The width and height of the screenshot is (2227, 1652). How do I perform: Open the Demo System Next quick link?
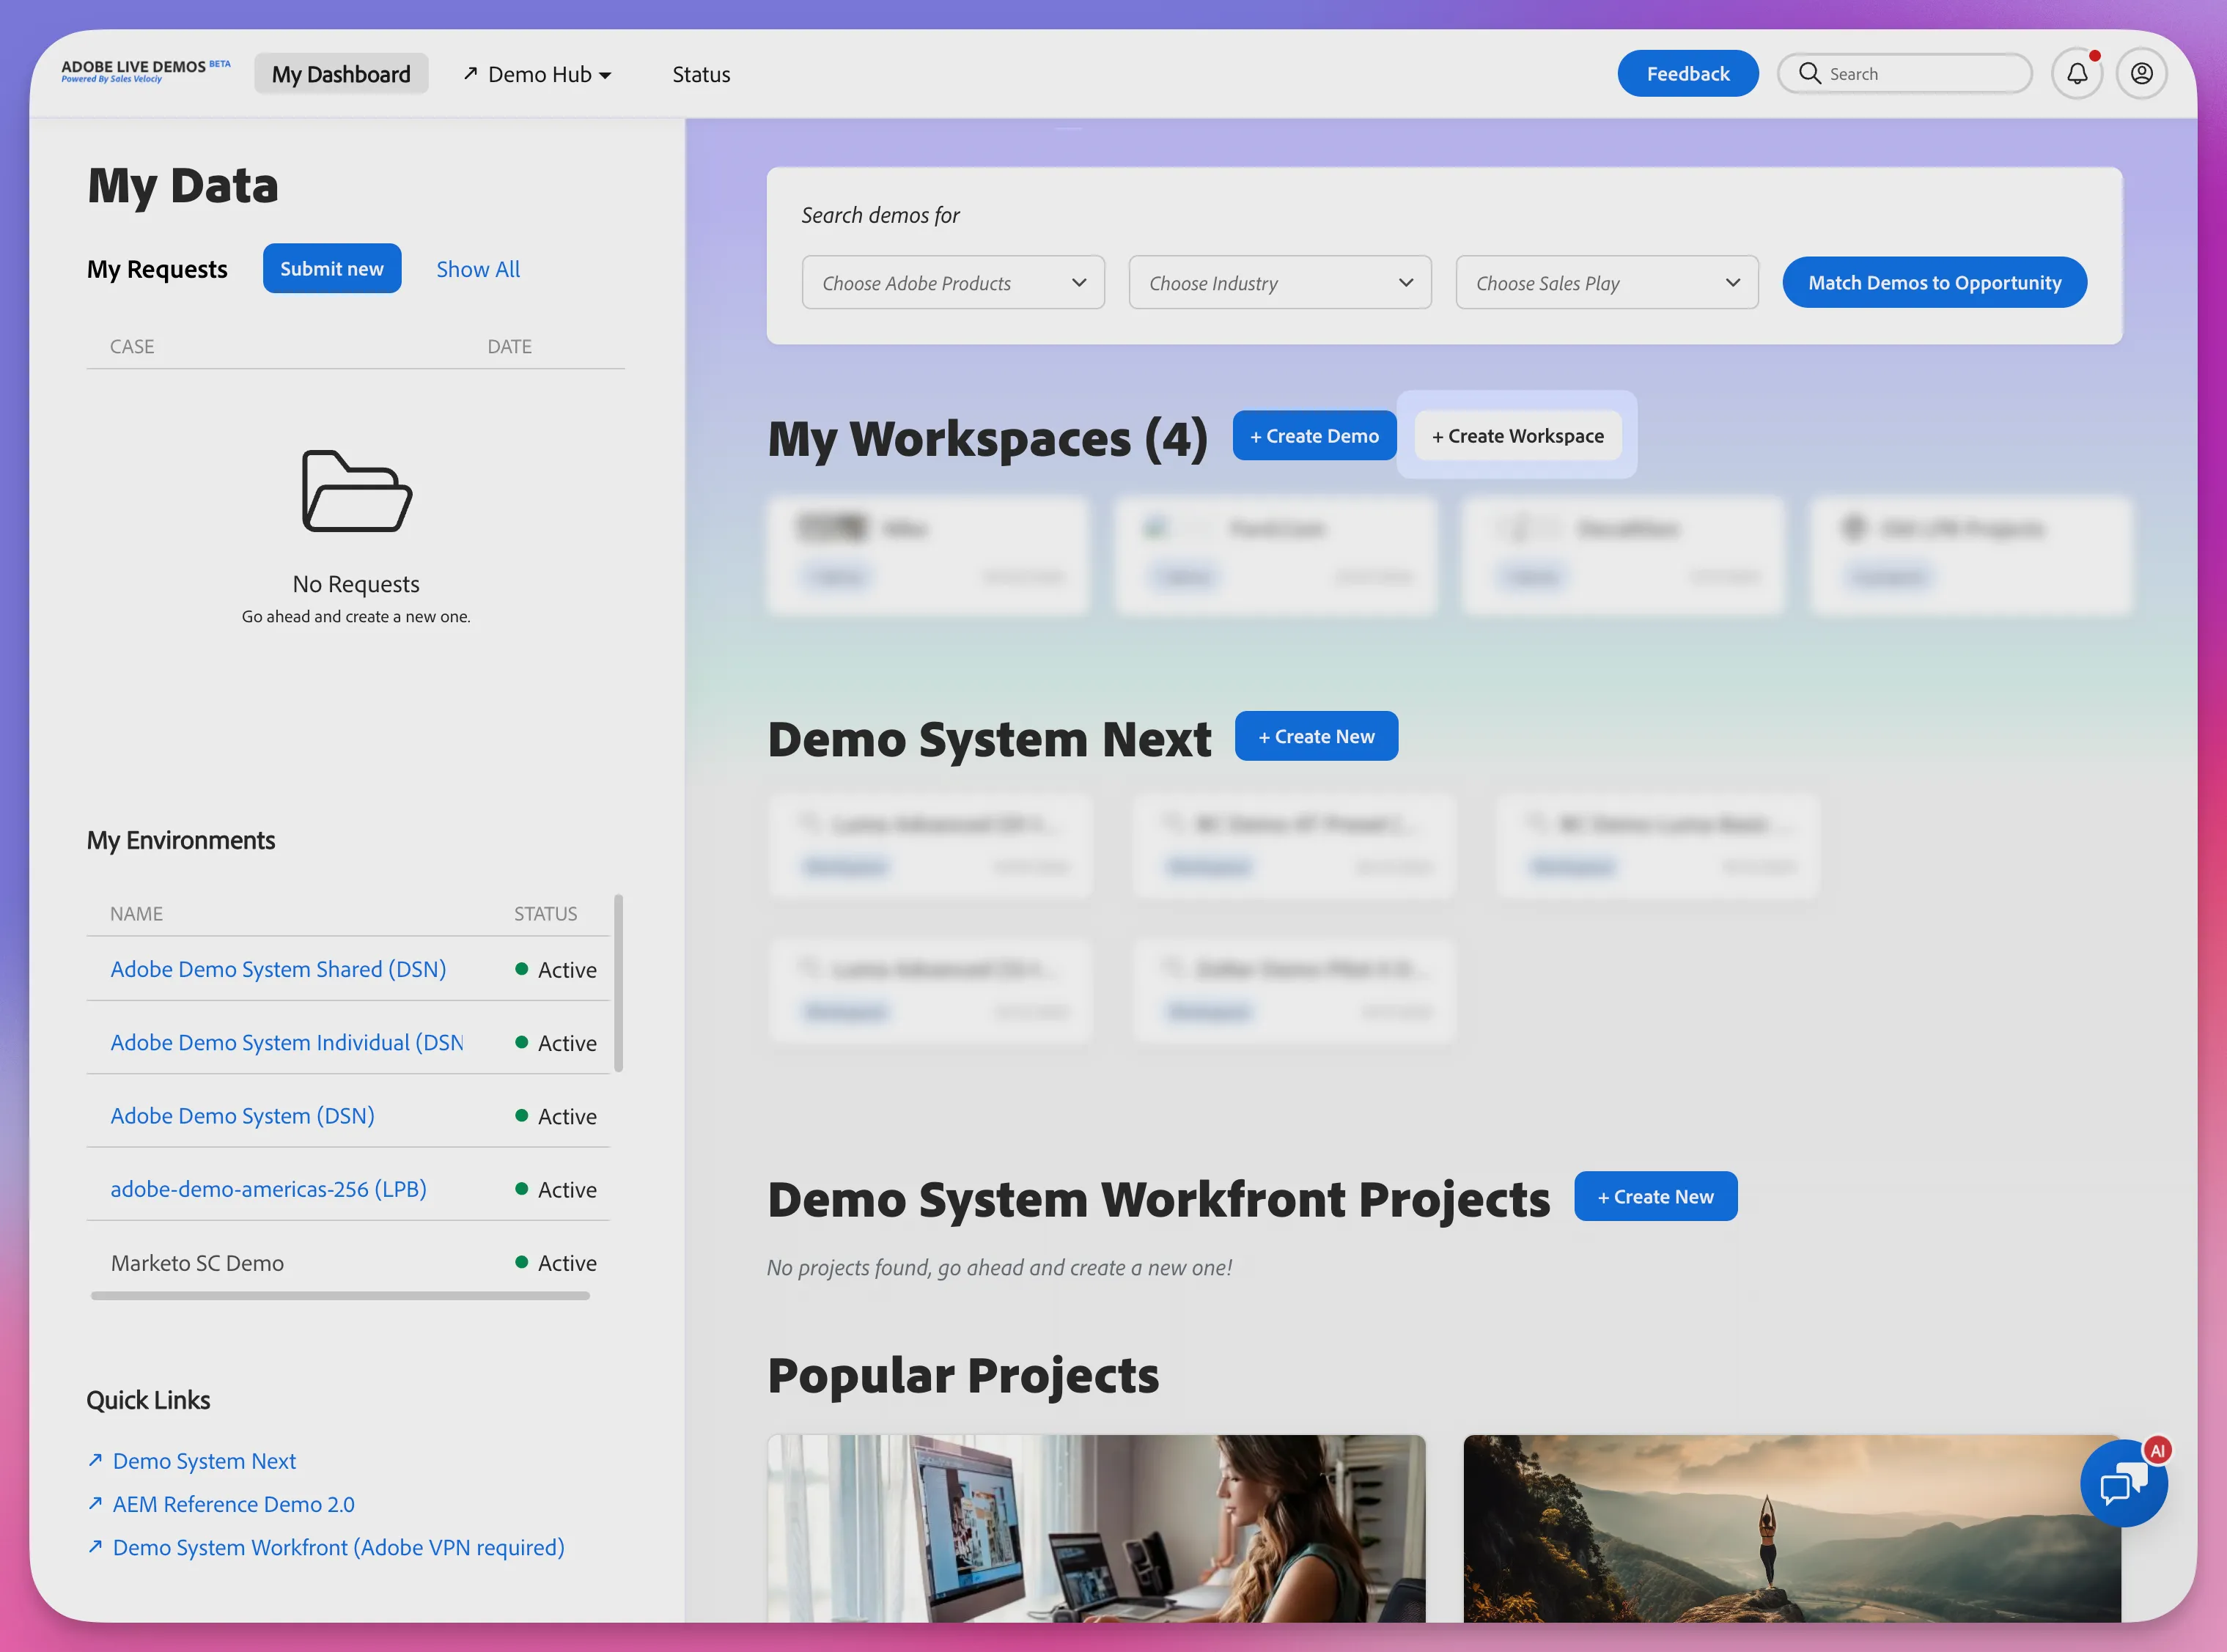204,1460
